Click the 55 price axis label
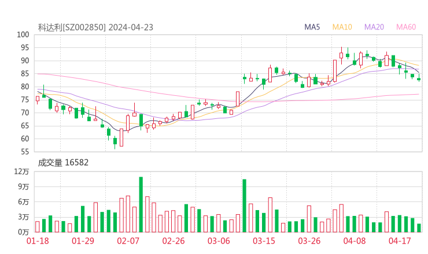The height and width of the screenshot is (254, 428). tap(25, 152)
